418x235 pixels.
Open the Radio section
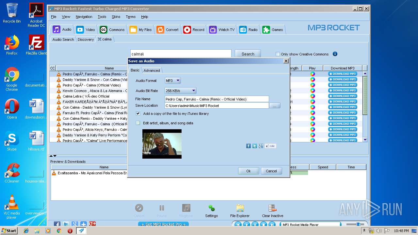(x=249, y=30)
